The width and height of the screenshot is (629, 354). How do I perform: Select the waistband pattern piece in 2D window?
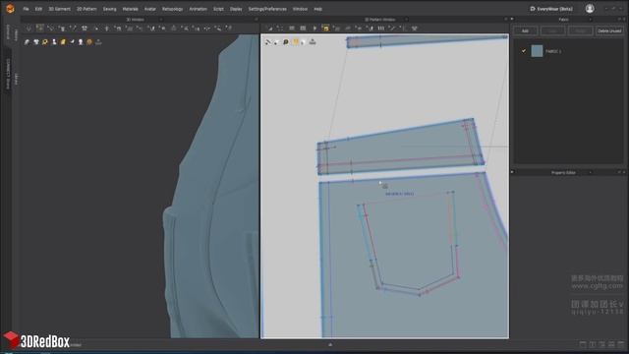pos(401,147)
